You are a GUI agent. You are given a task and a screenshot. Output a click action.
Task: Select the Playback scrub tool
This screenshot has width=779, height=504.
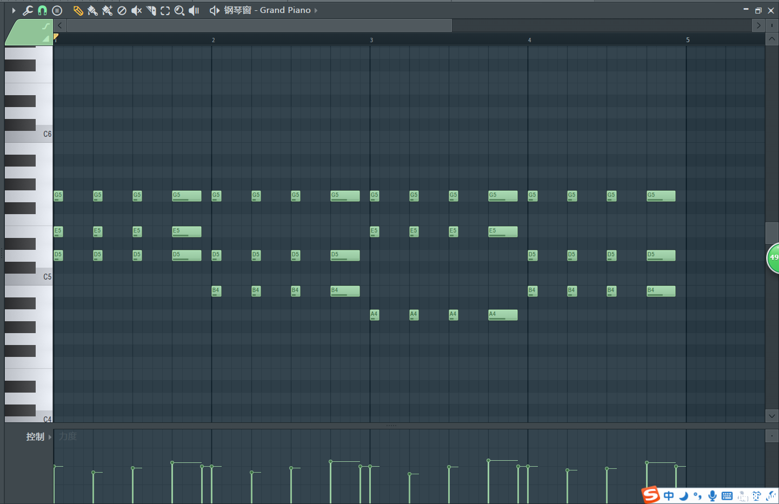(194, 10)
